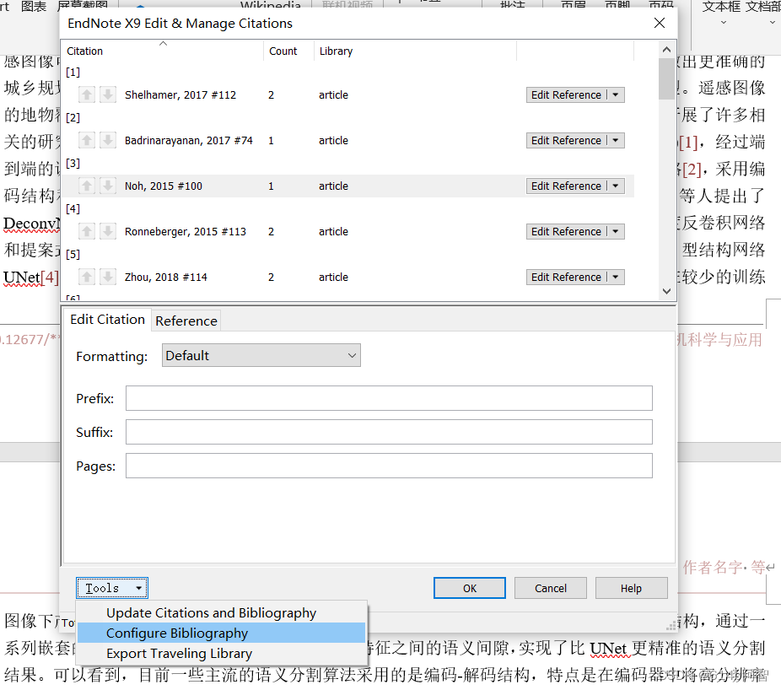Sort by the Citation column header
The width and height of the screenshot is (781, 690).
[x=163, y=51]
